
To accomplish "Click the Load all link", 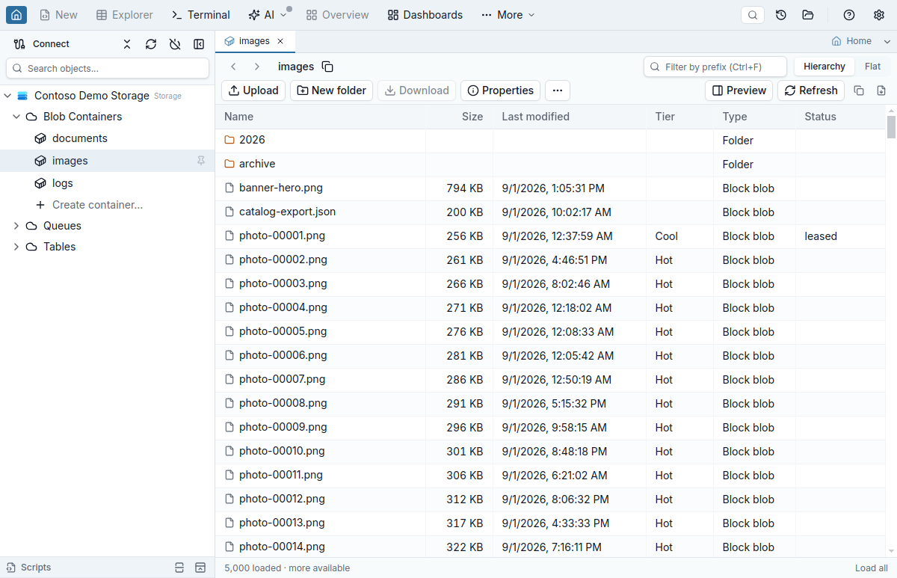I will click(x=872, y=568).
